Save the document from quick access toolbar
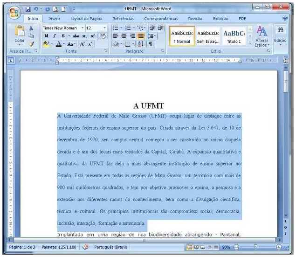 [x=28, y=9]
